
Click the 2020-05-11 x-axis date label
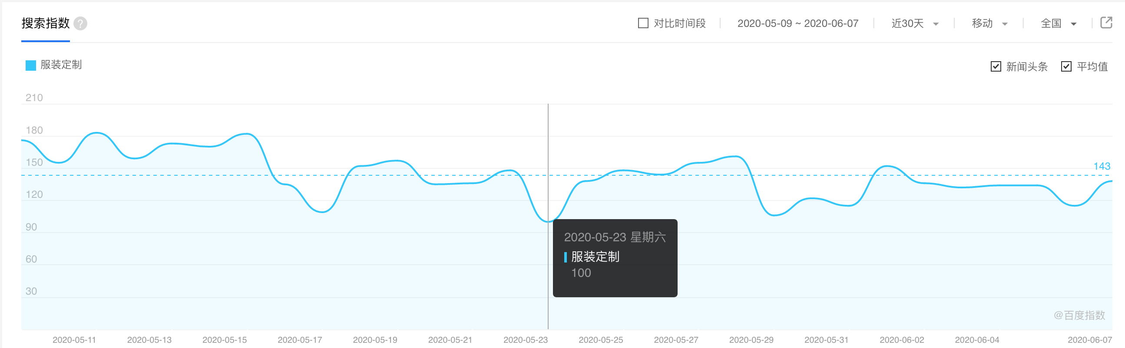tap(74, 340)
